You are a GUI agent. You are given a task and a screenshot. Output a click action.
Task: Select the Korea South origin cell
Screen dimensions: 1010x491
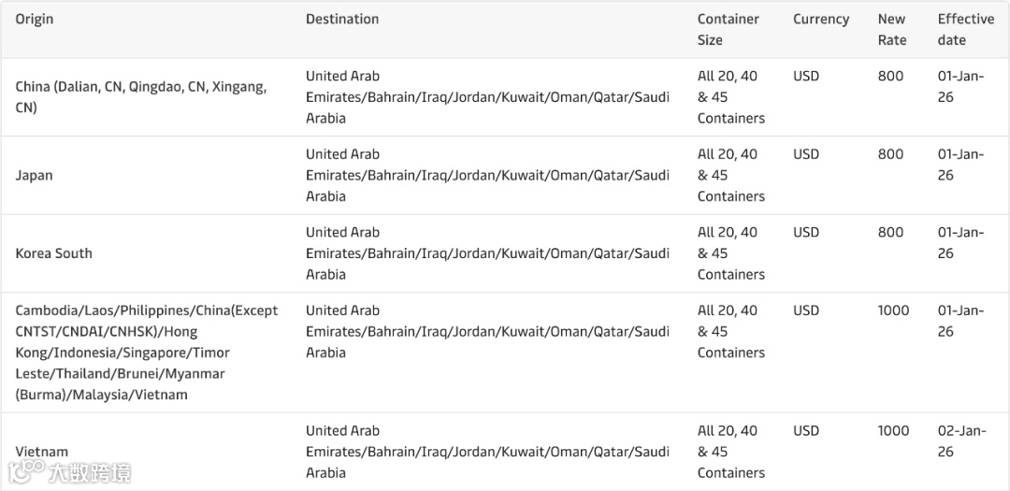(53, 253)
